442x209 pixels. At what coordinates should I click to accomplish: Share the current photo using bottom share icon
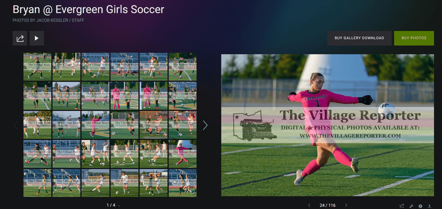point(402,205)
